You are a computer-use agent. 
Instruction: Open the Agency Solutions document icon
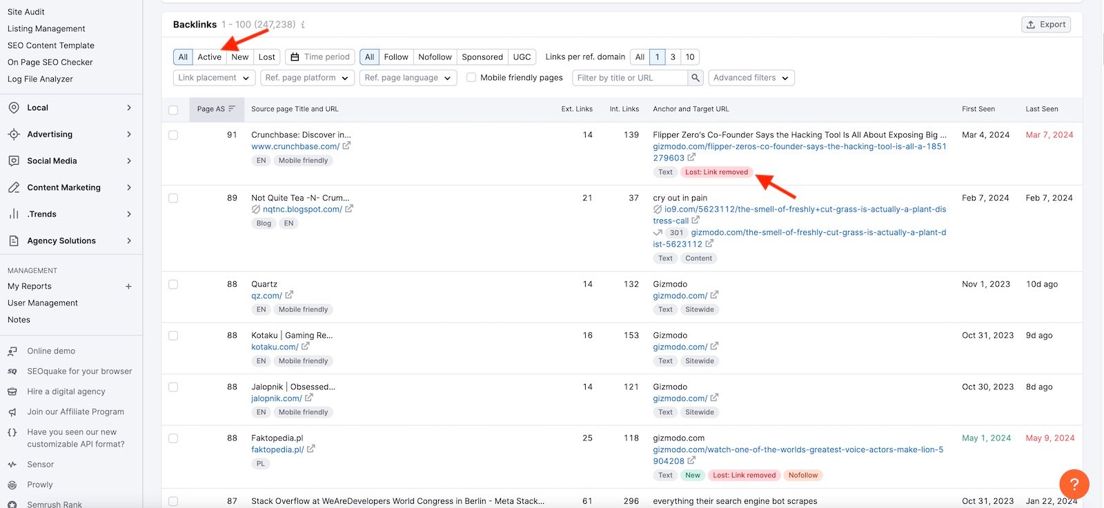point(13,241)
